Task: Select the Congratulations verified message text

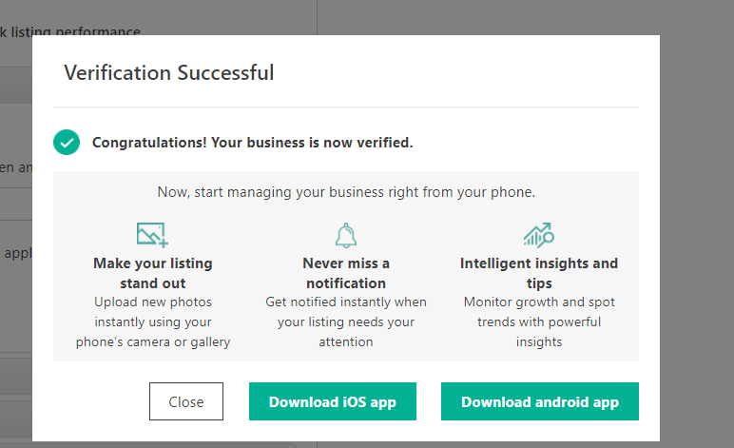Action: [x=252, y=143]
